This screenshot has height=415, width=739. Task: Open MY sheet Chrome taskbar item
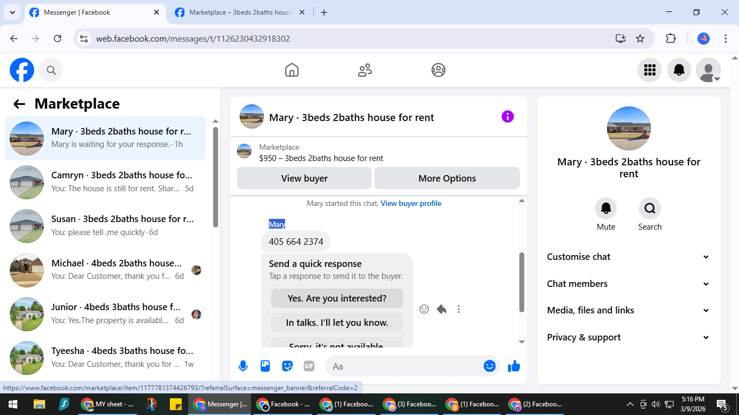click(x=108, y=404)
